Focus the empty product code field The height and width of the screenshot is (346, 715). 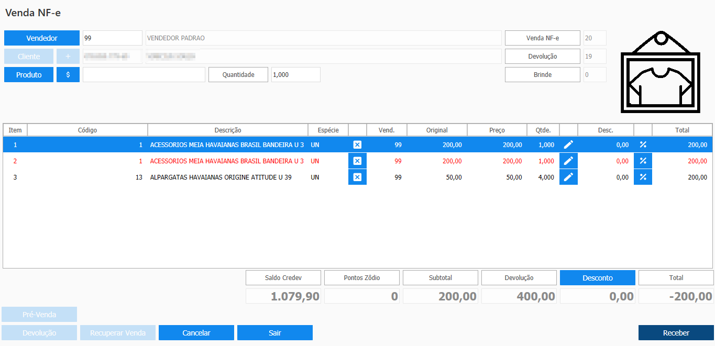[x=144, y=75]
